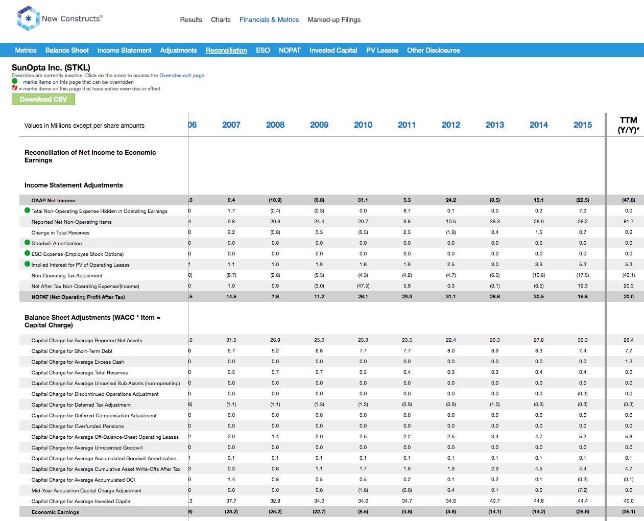Image resolution: width=644 pixels, height=521 pixels.
Task: Click the 2013 column header
Action: (x=495, y=125)
